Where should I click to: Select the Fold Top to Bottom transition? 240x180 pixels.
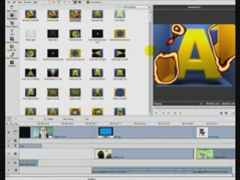pos(30,73)
